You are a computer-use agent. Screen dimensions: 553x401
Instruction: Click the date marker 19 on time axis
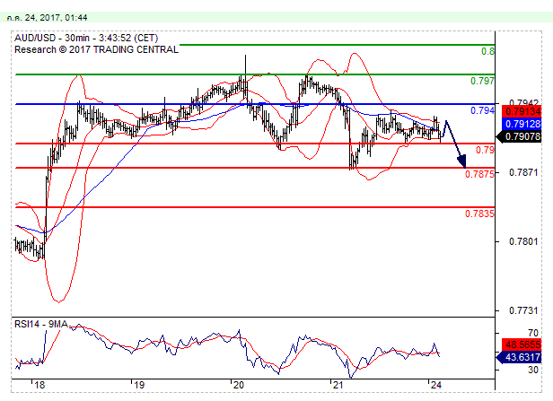pos(139,385)
